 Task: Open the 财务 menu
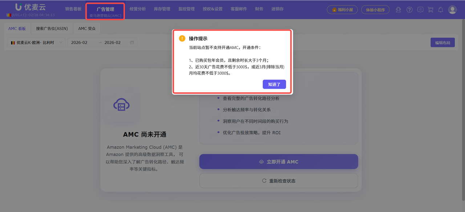(259, 9)
